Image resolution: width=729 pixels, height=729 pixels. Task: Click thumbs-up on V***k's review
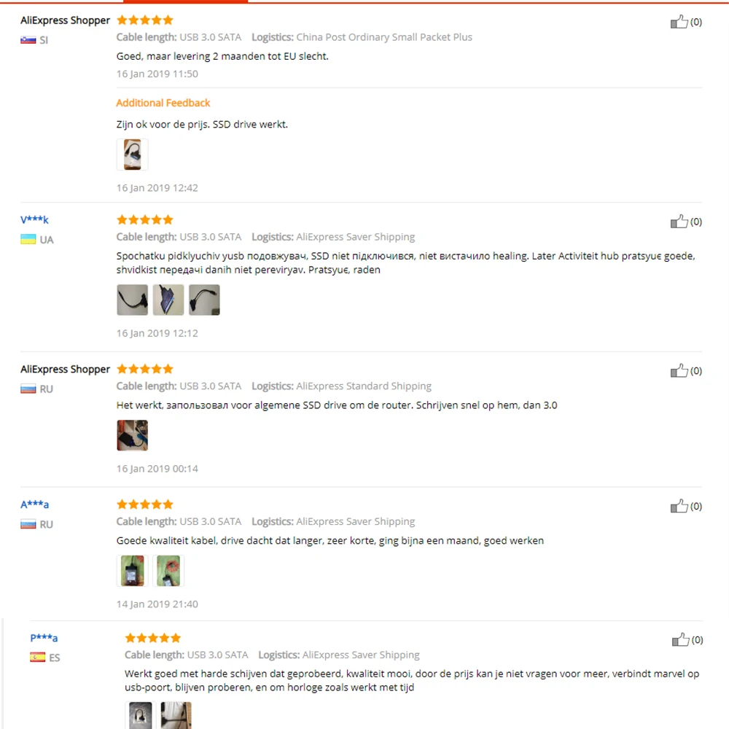[679, 222]
